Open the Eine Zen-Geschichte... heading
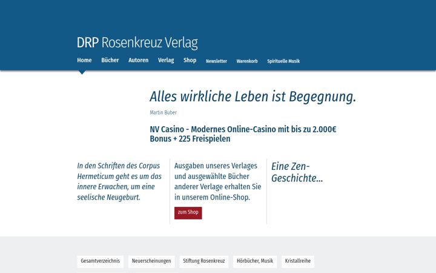Image resolution: width=436 pixels, height=273 pixels. click(297, 172)
